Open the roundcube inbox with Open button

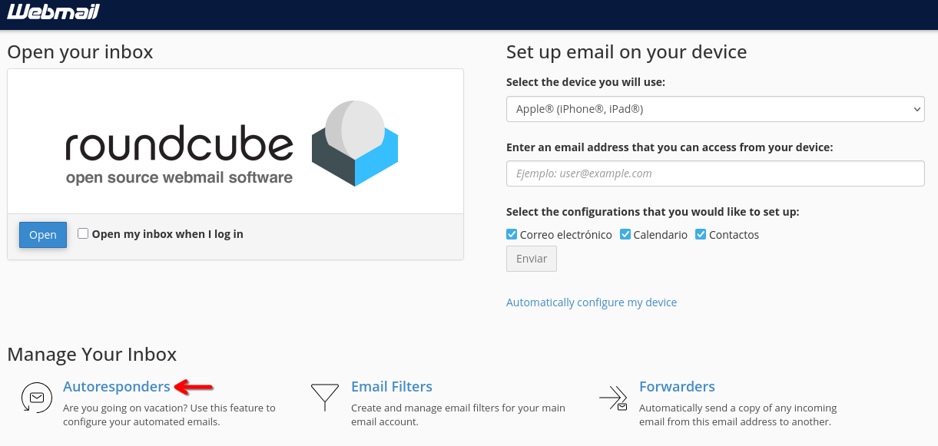click(x=43, y=235)
